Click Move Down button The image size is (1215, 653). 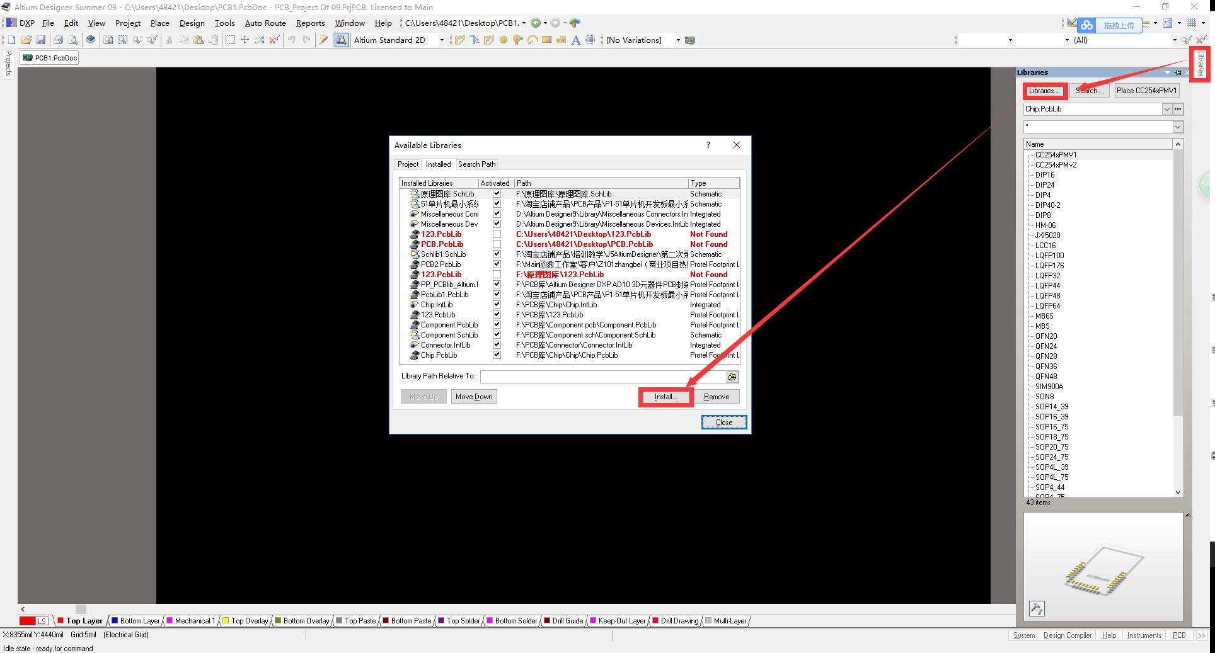point(474,397)
